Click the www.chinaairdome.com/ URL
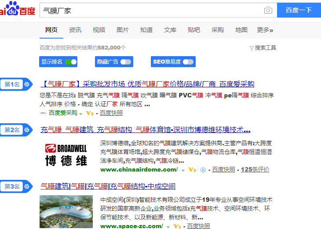The image size is (321, 229). click(139, 170)
